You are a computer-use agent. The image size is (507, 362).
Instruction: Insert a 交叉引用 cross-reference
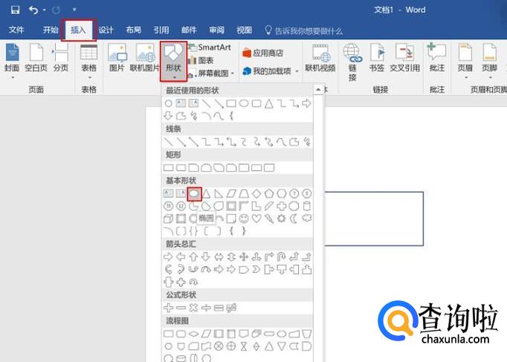pos(405,57)
